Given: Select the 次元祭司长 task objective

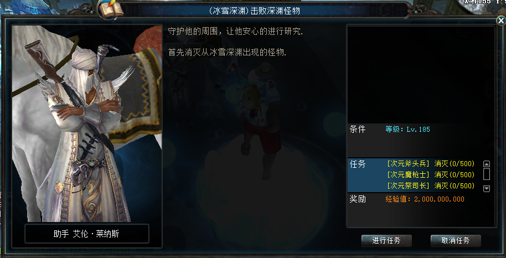Looking at the screenshot, I should 431,186.
